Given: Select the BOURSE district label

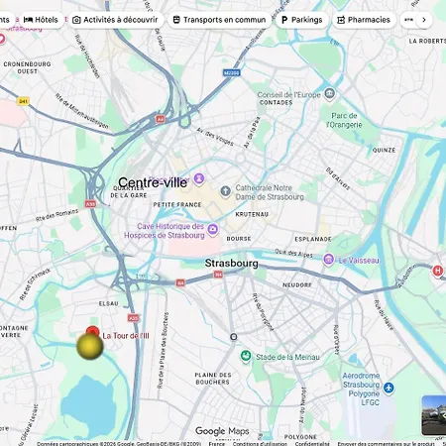Looking at the screenshot, I should pyautogui.click(x=239, y=239).
